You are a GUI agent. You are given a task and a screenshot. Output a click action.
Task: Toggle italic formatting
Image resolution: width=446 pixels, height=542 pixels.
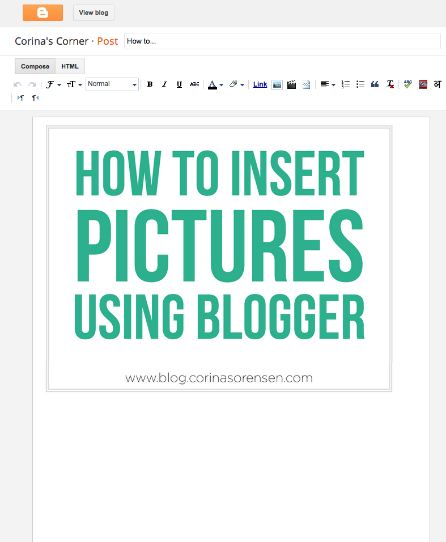[x=165, y=84]
